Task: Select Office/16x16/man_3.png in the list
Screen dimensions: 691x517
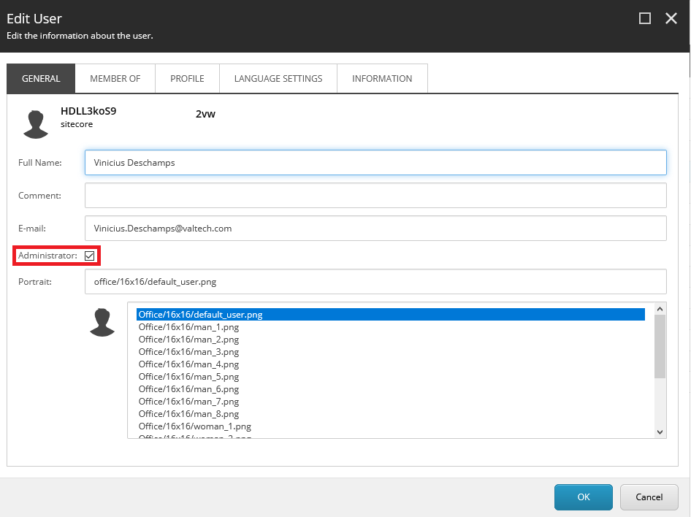Action: tap(391, 352)
